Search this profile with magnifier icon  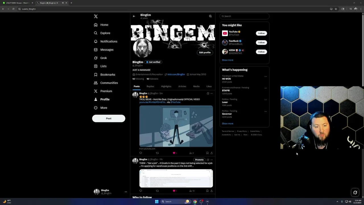point(210,16)
